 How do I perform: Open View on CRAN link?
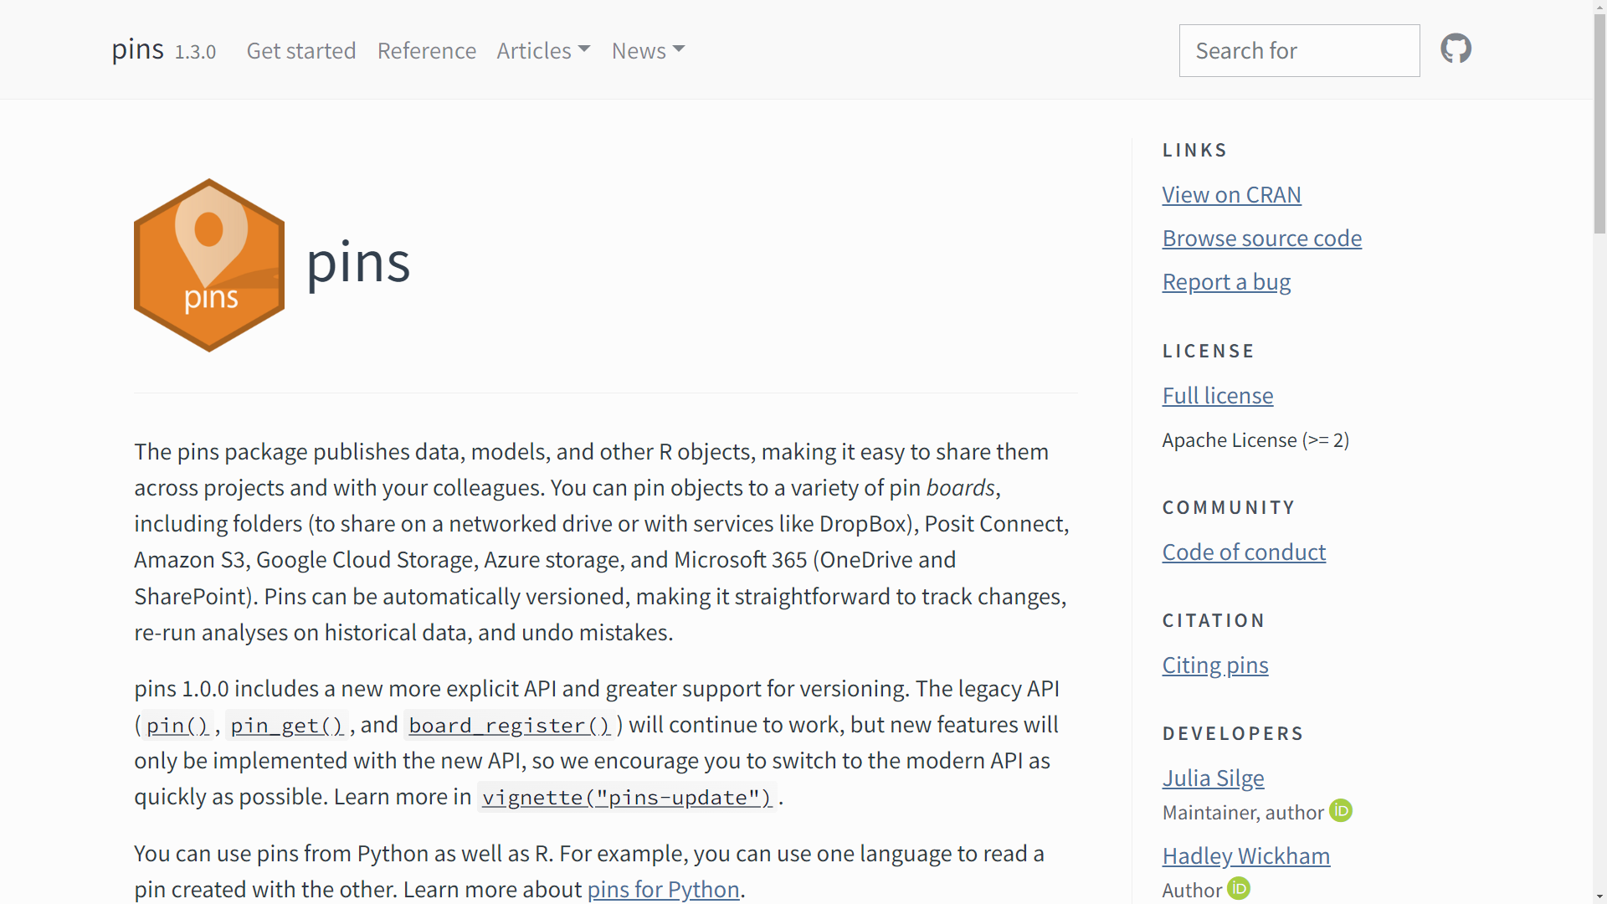(1231, 194)
